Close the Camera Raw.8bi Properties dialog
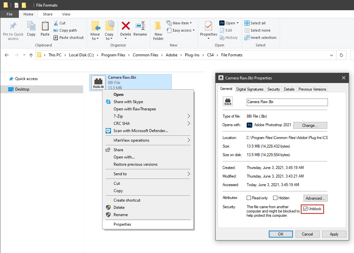Screen dimensions: 354x253 tap(344, 78)
